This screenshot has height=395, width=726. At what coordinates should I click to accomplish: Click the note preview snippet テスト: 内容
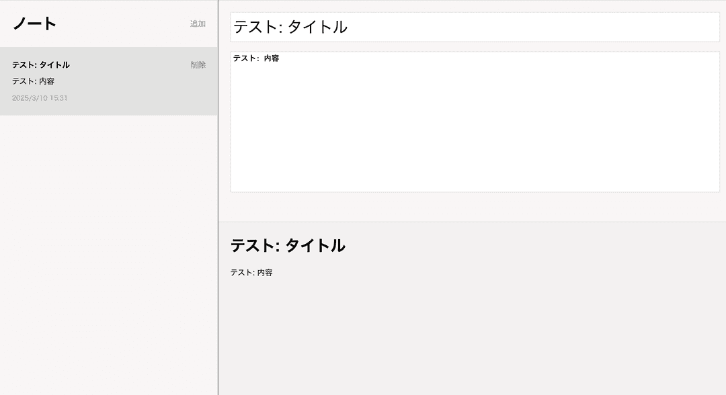(34, 81)
